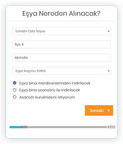Expand the Eşya Kaçıncı Katta dropdown
The image size is (123, 144).
tap(62, 71)
